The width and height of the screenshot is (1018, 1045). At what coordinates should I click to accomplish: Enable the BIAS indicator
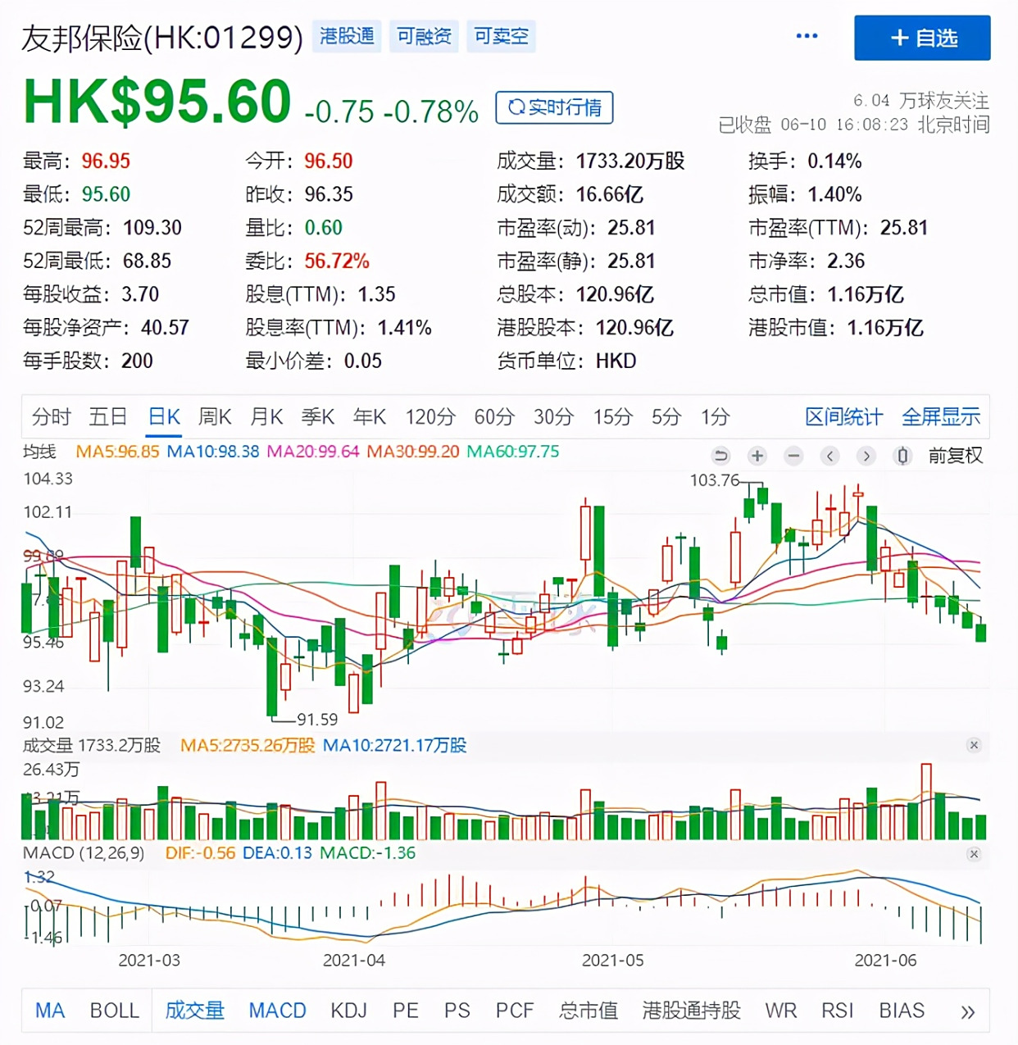pyautogui.click(x=902, y=1011)
